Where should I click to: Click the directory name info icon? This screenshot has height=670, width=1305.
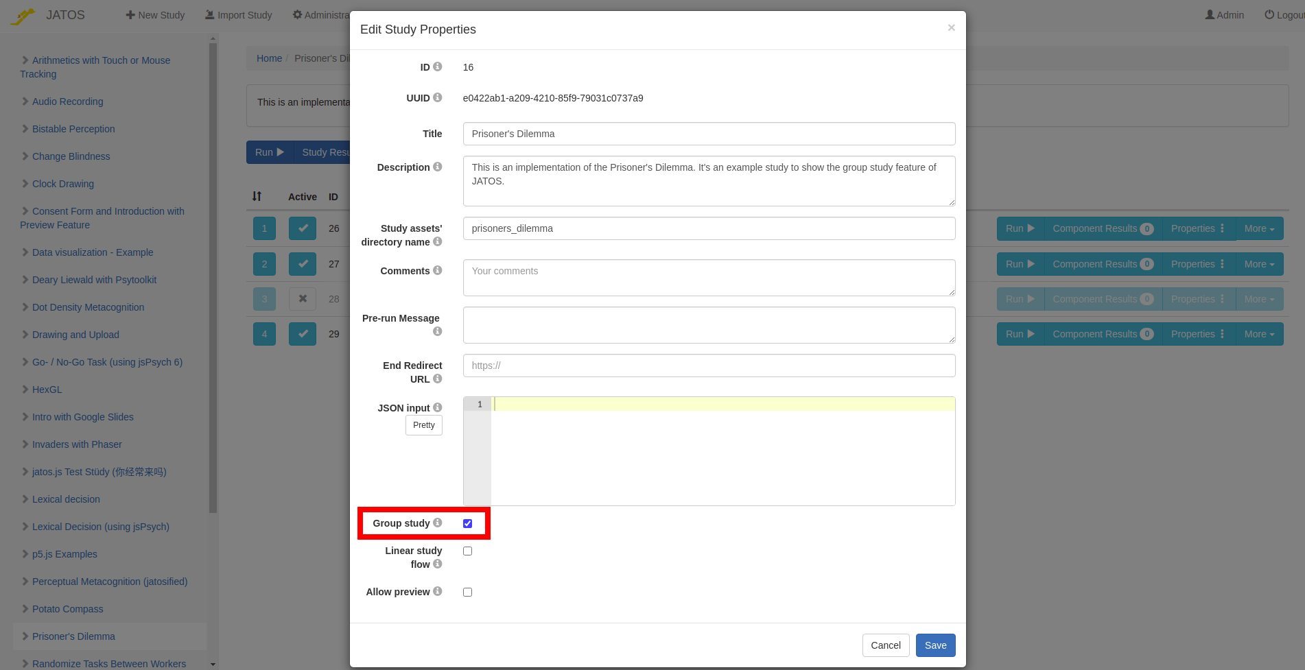pyautogui.click(x=437, y=241)
